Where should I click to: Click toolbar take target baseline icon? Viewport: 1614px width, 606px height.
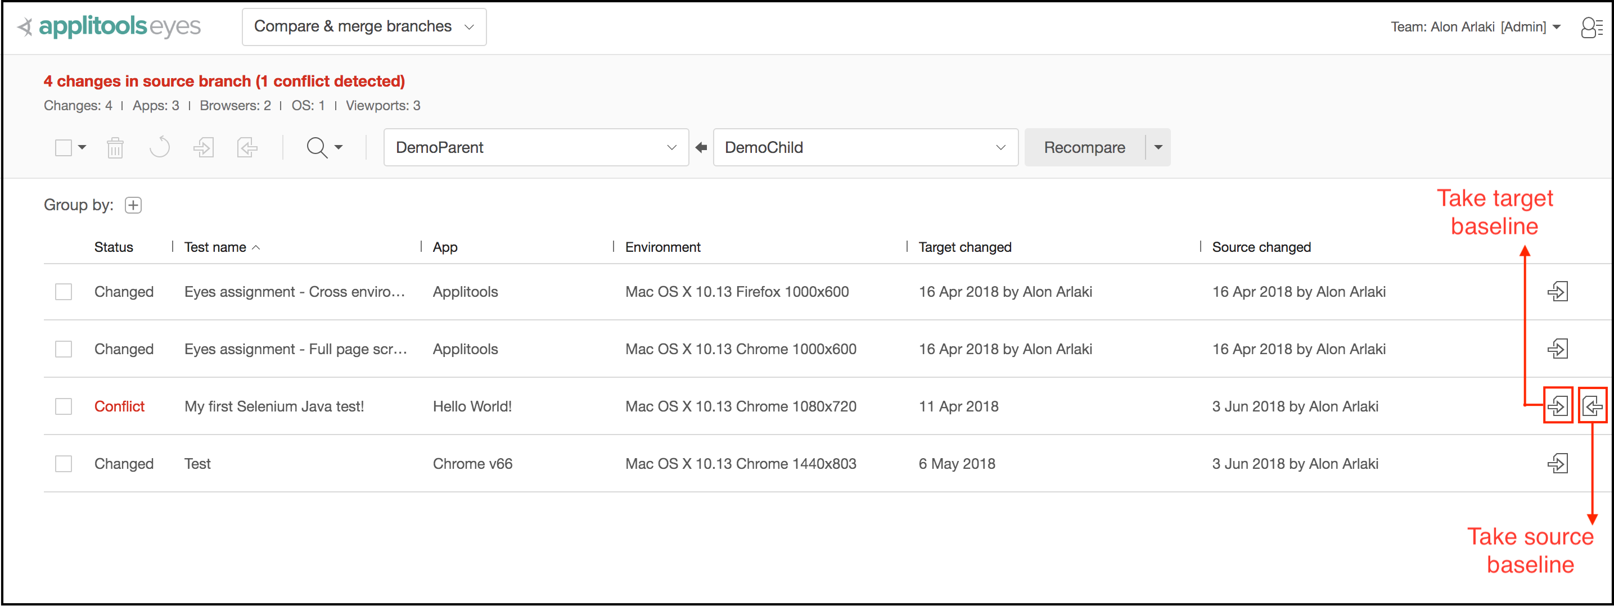204,148
